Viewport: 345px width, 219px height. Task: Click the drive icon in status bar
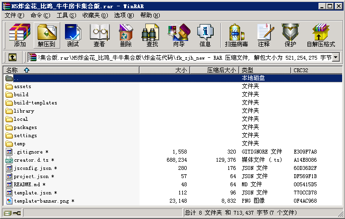click(7, 213)
